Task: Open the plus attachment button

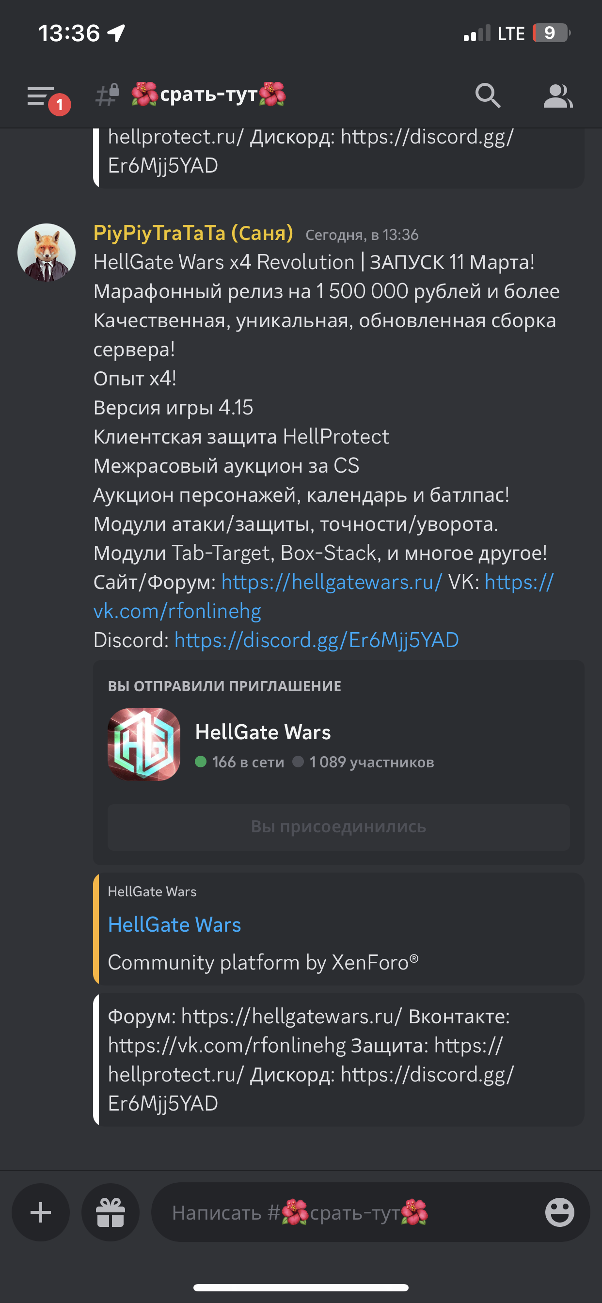Action: click(x=40, y=1212)
